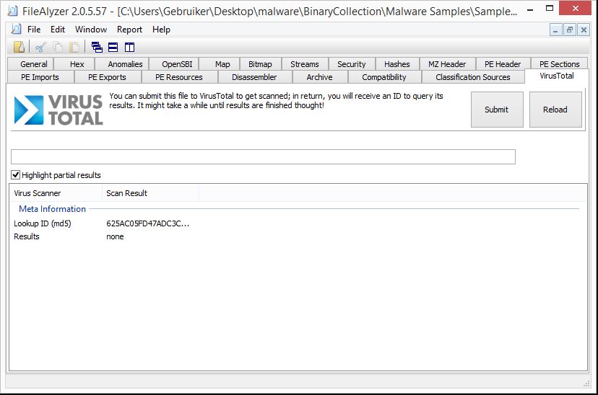Open the Edit menu
This screenshot has width=598, height=395.
58,30
